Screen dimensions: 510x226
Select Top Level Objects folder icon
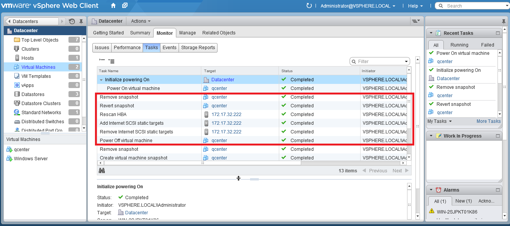click(x=17, y=40)
